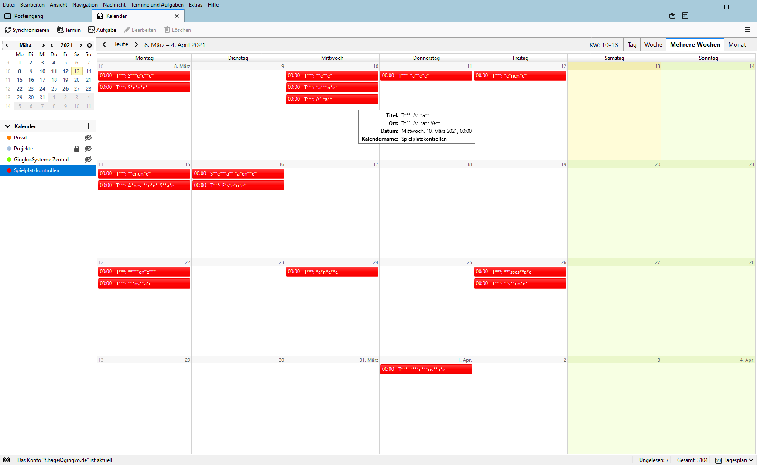Click the red Spielplatzkontrollen color dot
Viewport: 757px width, 465px height.
[x=9, y=170]
